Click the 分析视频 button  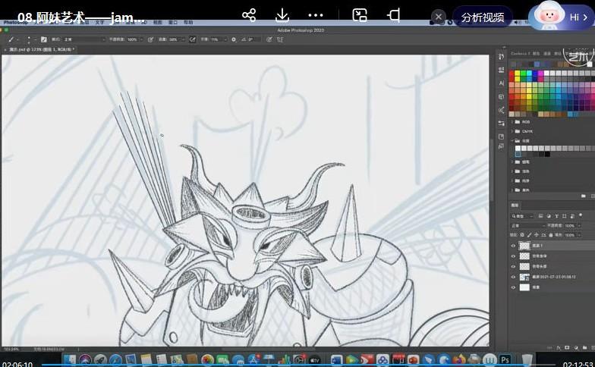pyautogui.click(x=482, y=17)
